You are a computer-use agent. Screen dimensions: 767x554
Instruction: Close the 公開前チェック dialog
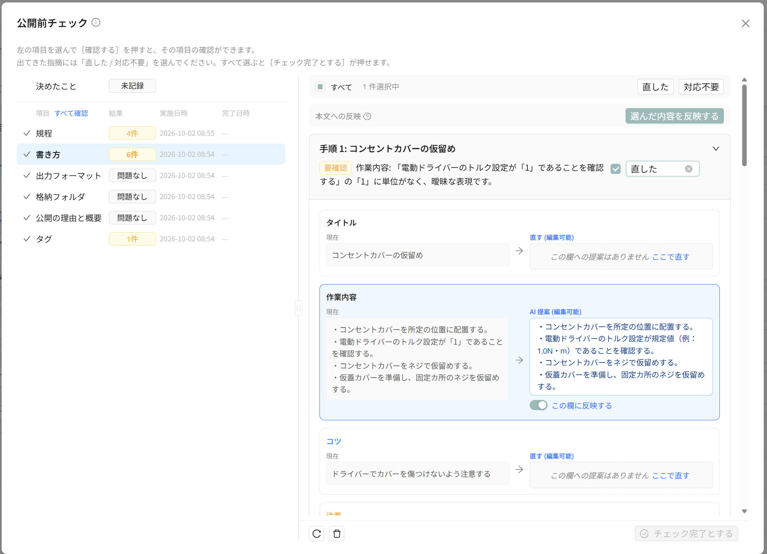(745, 24)
